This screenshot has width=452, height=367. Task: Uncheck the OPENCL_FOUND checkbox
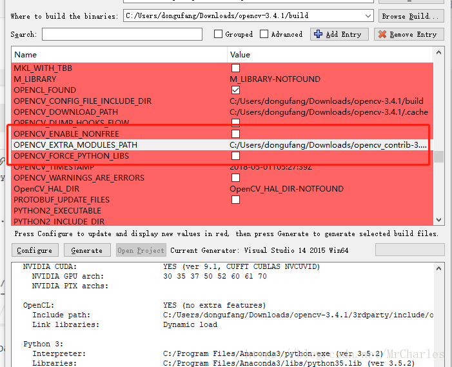pos(235,90)
